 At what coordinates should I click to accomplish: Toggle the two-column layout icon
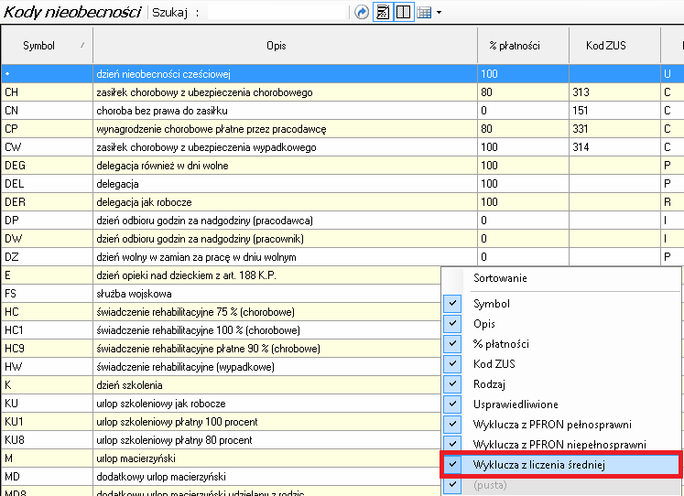click(404, 12)
